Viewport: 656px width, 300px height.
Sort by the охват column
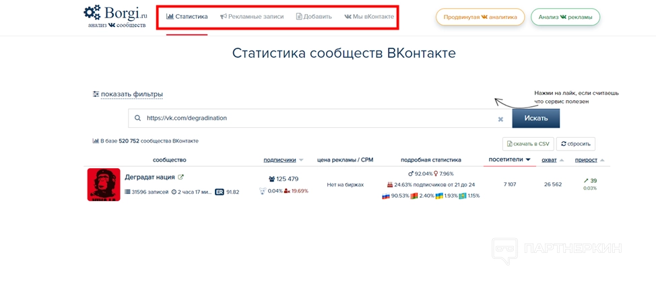(x=553, y=159)
